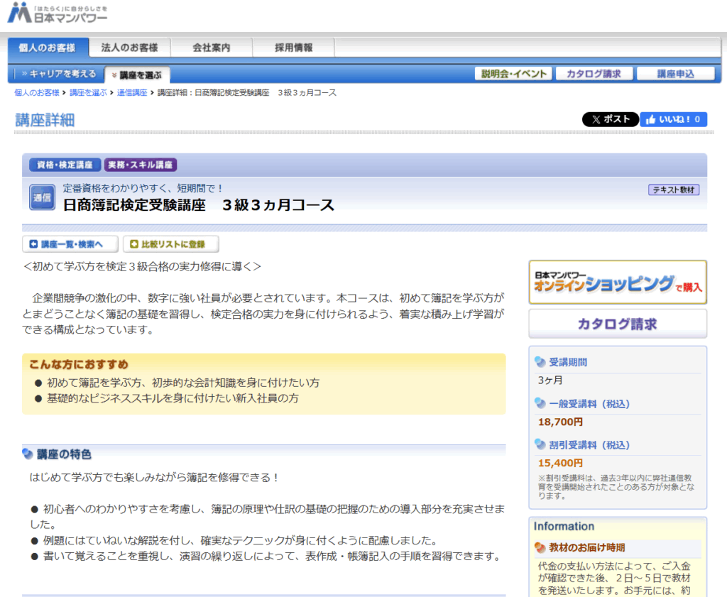Image resolution: width=727 pixels, height=597 pixels.
Task: Open 説明会・イベント page
Action: click(x=514, y=74)
